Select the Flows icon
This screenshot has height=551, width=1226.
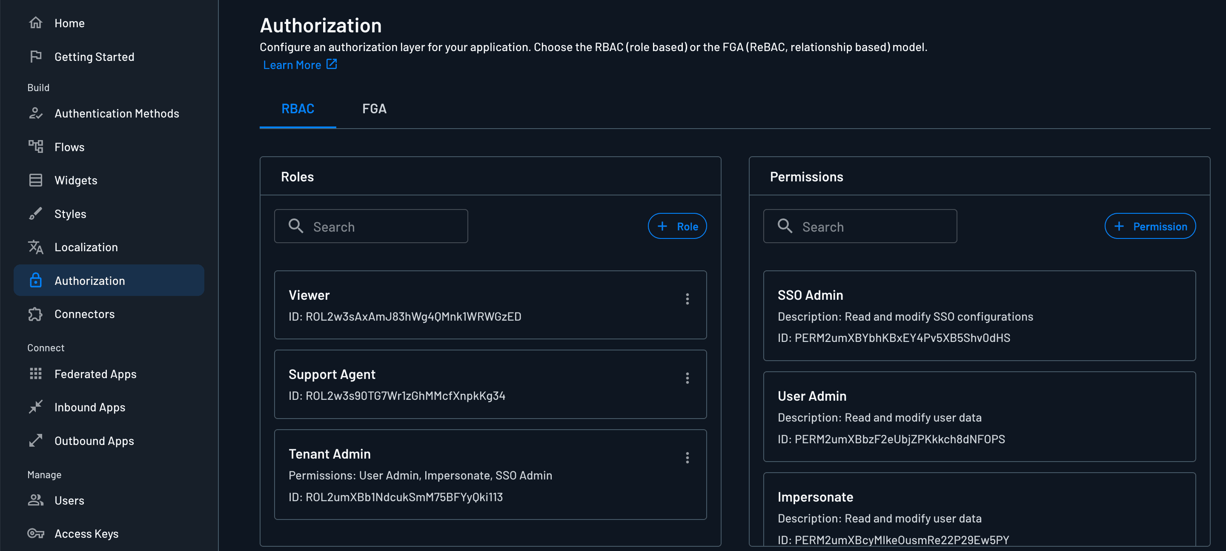pyautogui.click(x=36, y=146)
